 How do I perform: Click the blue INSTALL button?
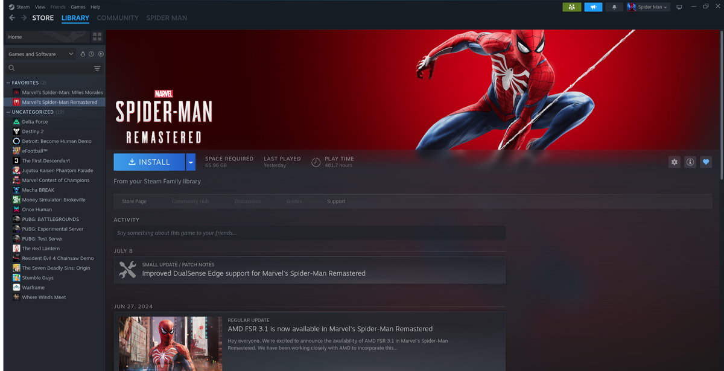point(150,162)
